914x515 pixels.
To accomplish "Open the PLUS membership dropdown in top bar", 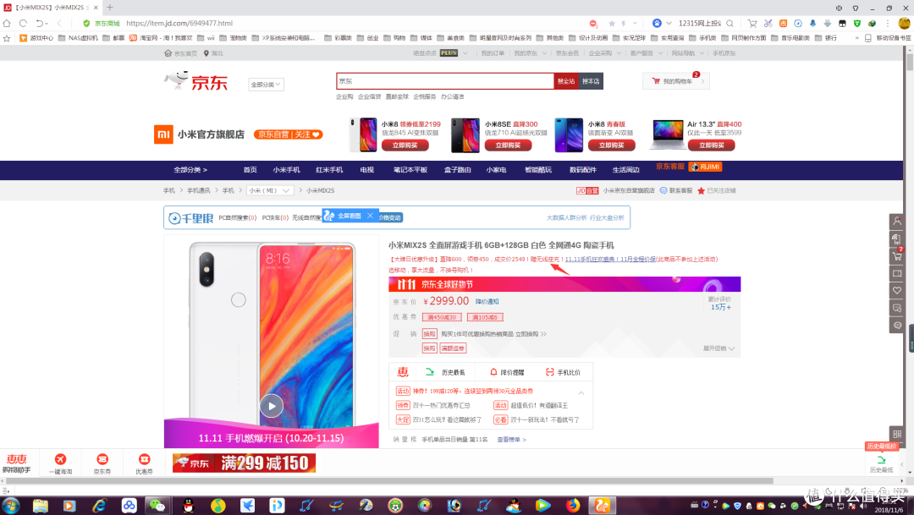I will 453,53.
